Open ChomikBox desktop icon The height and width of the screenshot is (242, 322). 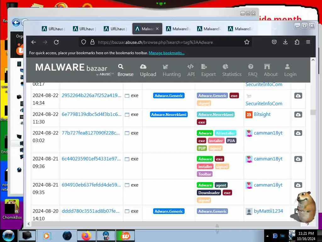pyautogui.click(x=12, y=209)
